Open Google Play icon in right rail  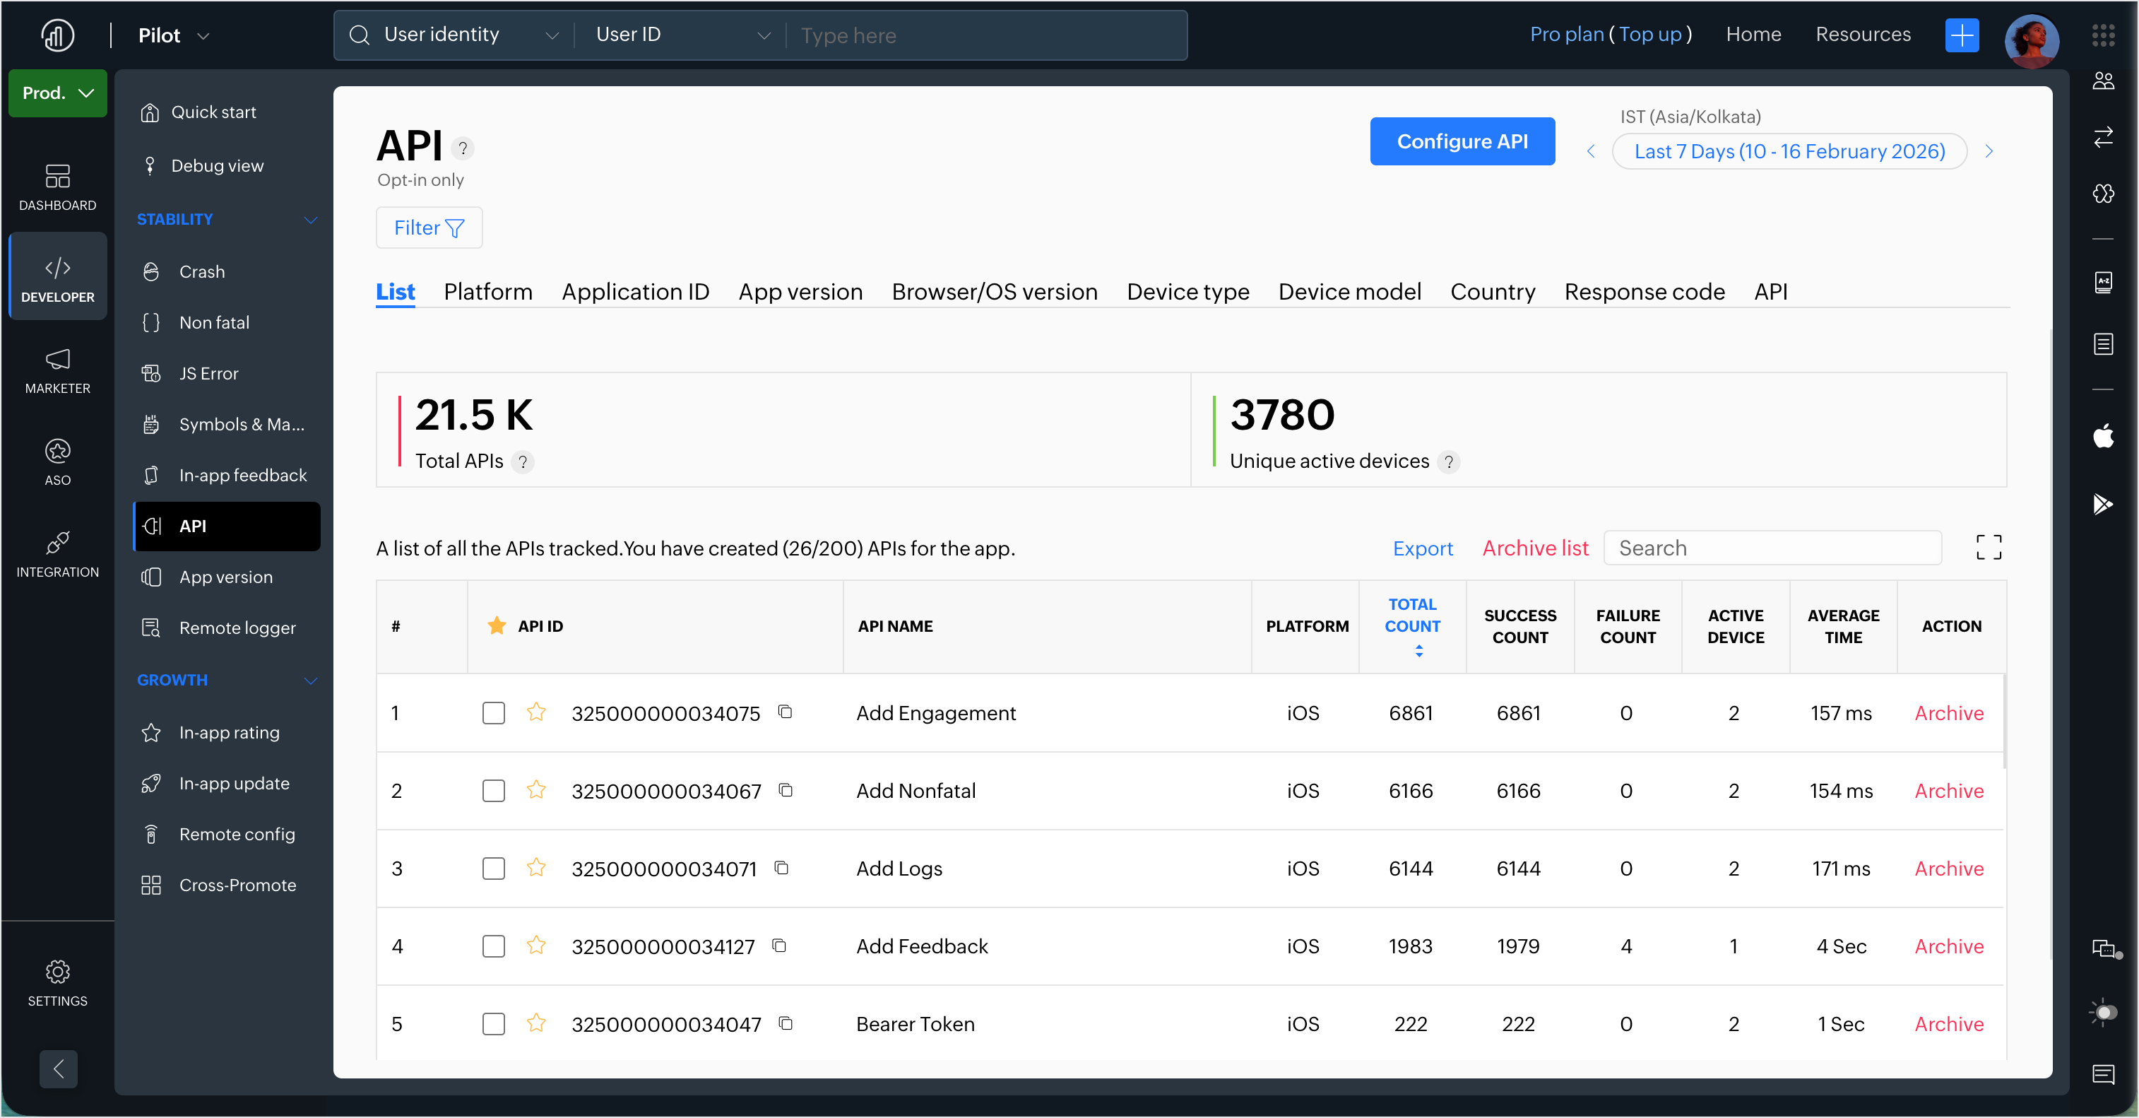[2102, 503]
